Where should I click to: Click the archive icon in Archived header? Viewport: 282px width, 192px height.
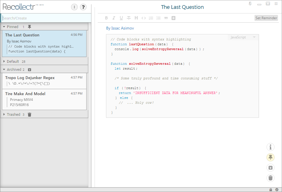[30, 70]
